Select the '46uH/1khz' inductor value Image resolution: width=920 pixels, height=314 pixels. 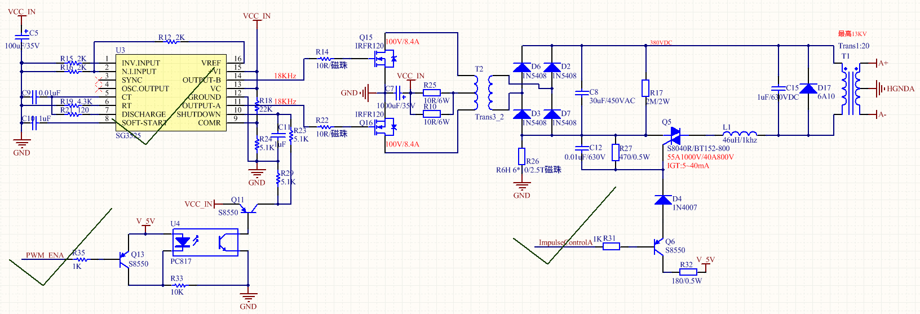click(x=740, y=140)
